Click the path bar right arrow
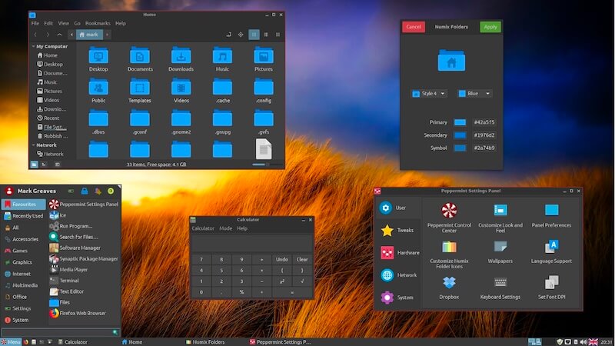 tap(107, 35)
